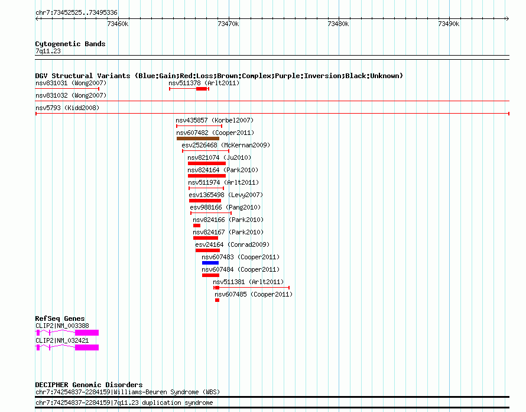The width and height of the screenshot is (526, 412).
Task: Click 7q11.23 duplication syndrome entry
Action: (x=124, y=403)
